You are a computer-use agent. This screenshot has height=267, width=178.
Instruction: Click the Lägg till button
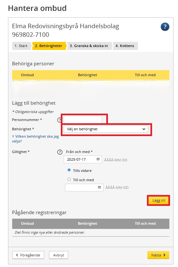158,200
